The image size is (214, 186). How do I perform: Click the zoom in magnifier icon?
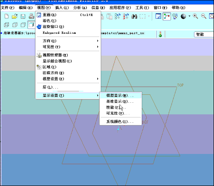pyautogui.click(x=195, y=16)
